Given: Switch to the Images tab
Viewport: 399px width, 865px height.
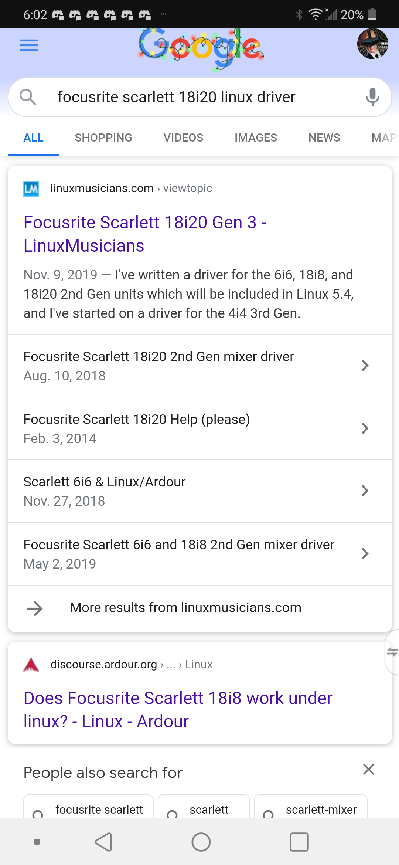Looking at the screenshot, I should click(x=256, y=138).
